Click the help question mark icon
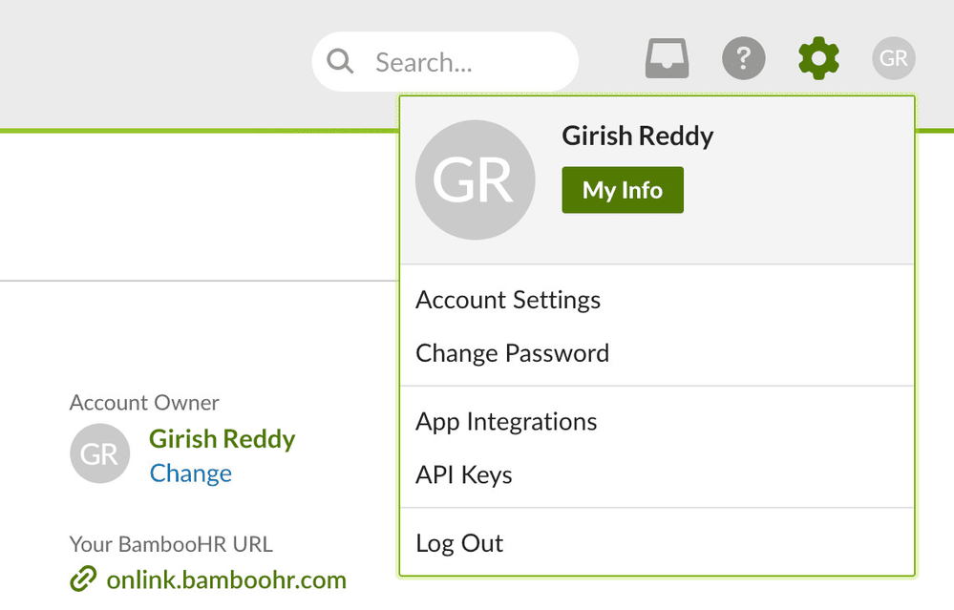The image size is (954, 610). pos(744,58)
